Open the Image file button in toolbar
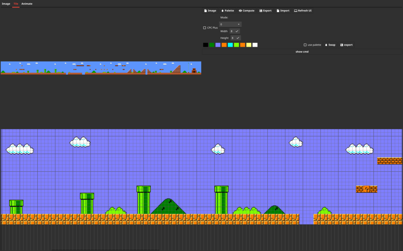The image size is (403, 251). coord(210,11)
